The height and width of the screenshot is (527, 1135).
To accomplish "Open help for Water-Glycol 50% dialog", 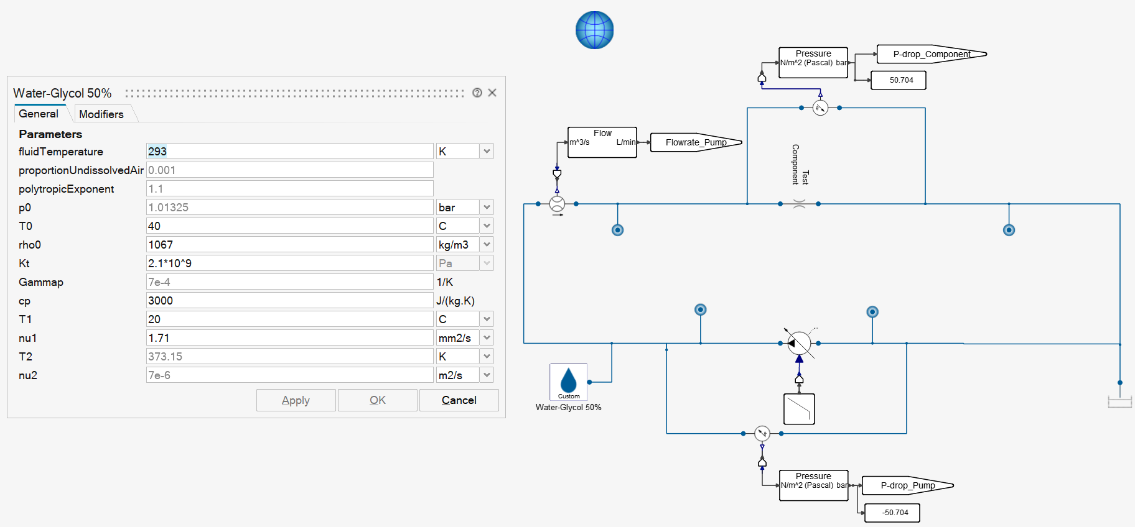I will tap(477, 93).
